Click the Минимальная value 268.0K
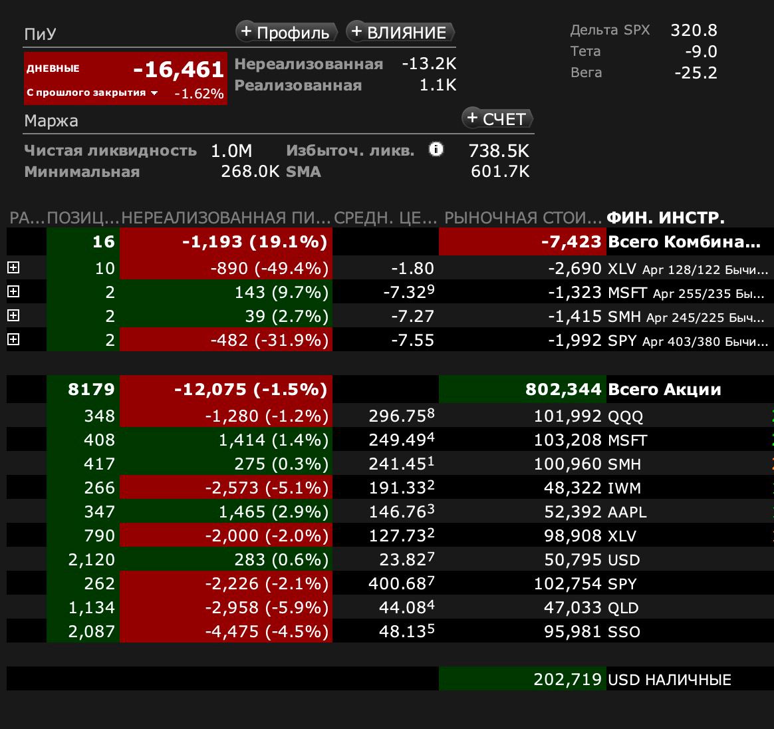This screenshot has width=774, height=729. tap(250, 172)
